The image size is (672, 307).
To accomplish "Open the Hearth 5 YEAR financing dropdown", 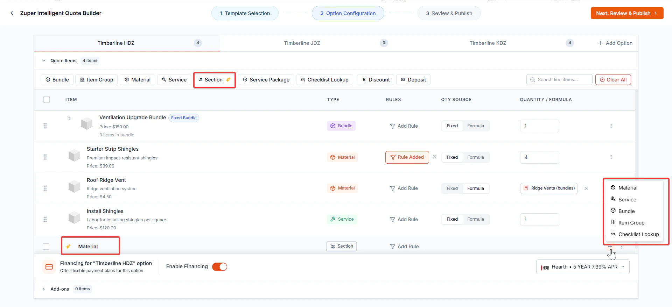I will (x=583, y=267).
